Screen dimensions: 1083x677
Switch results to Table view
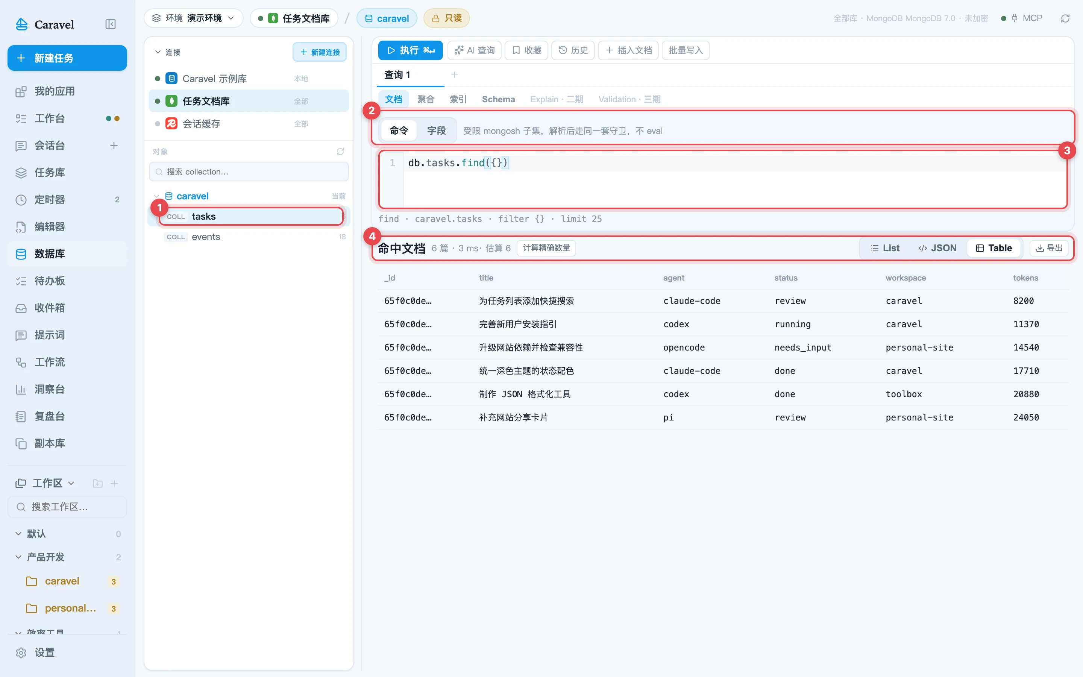[994, 248]
